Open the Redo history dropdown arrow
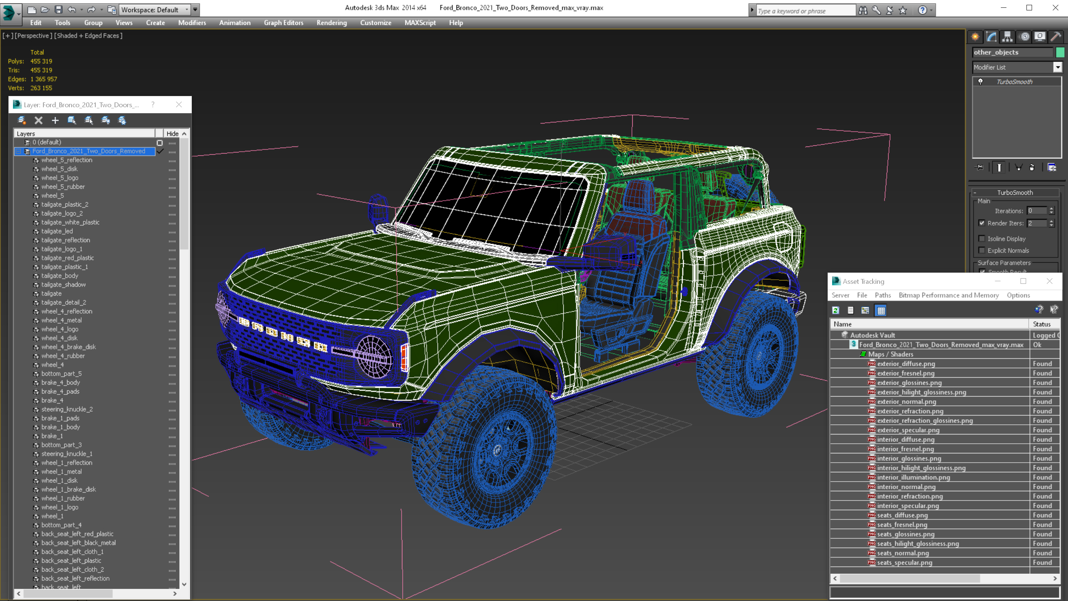The height and width of the screenshot is (601, 1068). tap(101, 10)
